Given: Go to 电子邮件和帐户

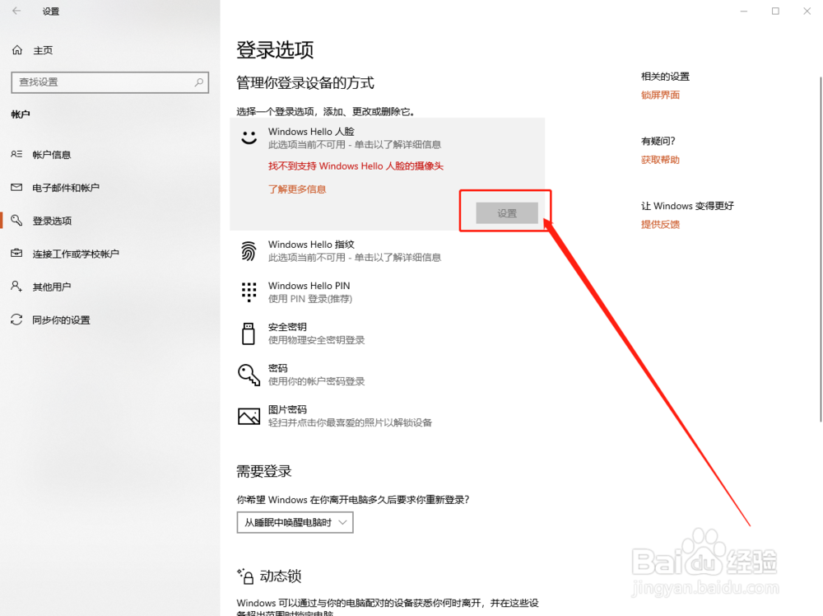Looking at the screenshot, I should (66, 188).
